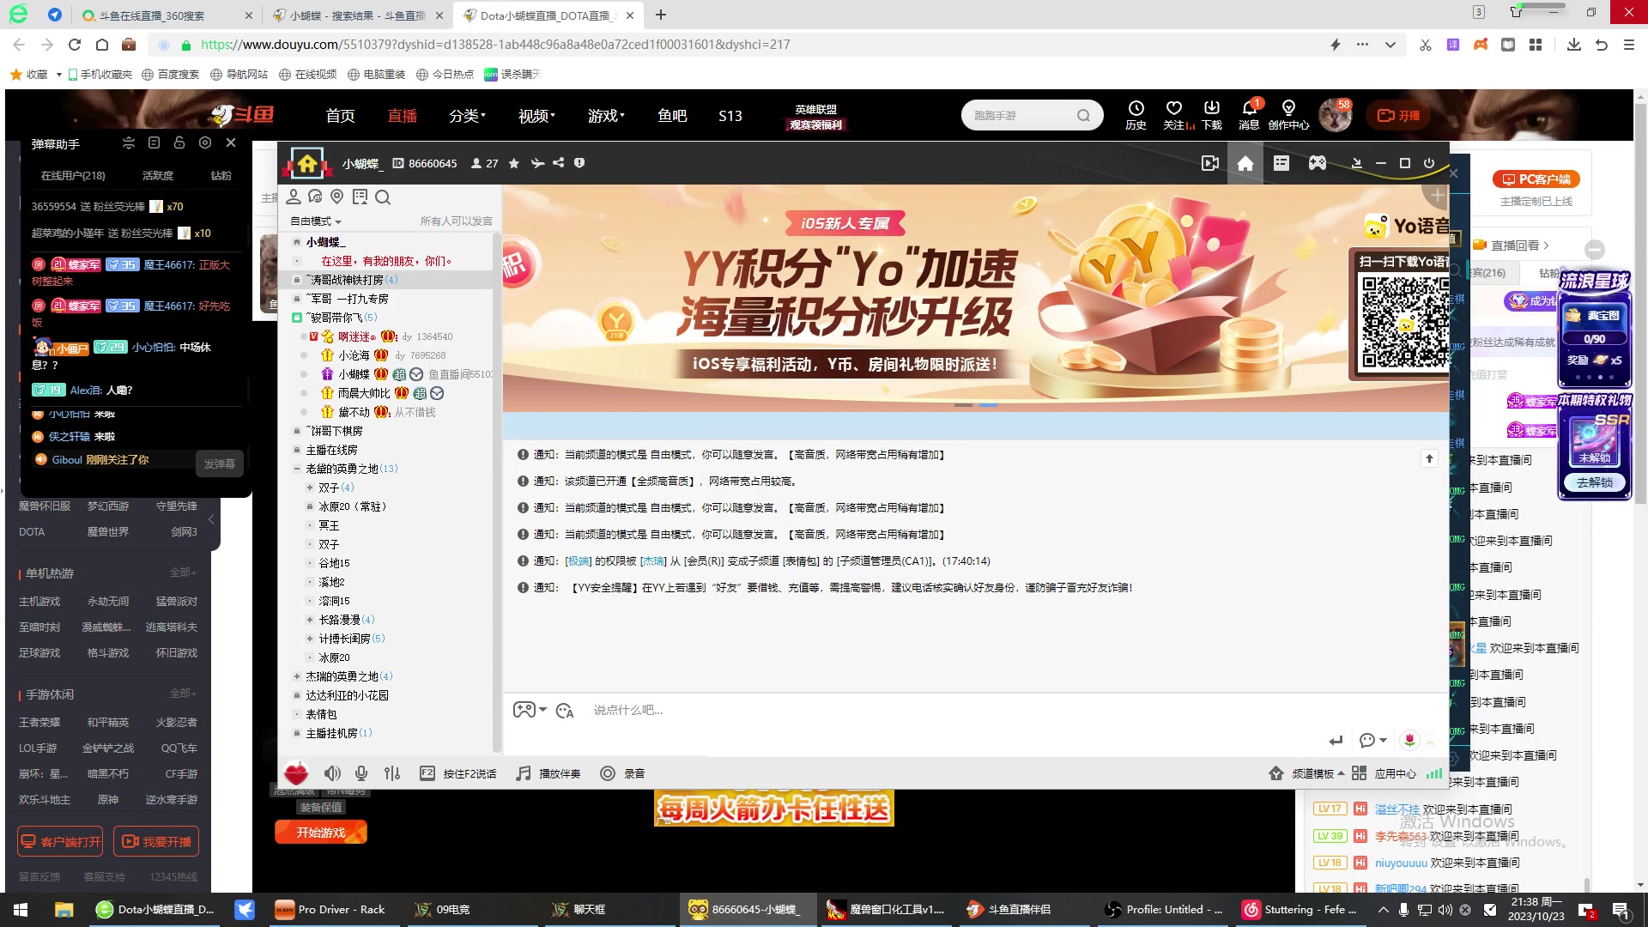Expand the 双子(4) sub-channel
The height and width of the screenshot is (927, 1648).
pyautogui.click(x=310, y=488)
